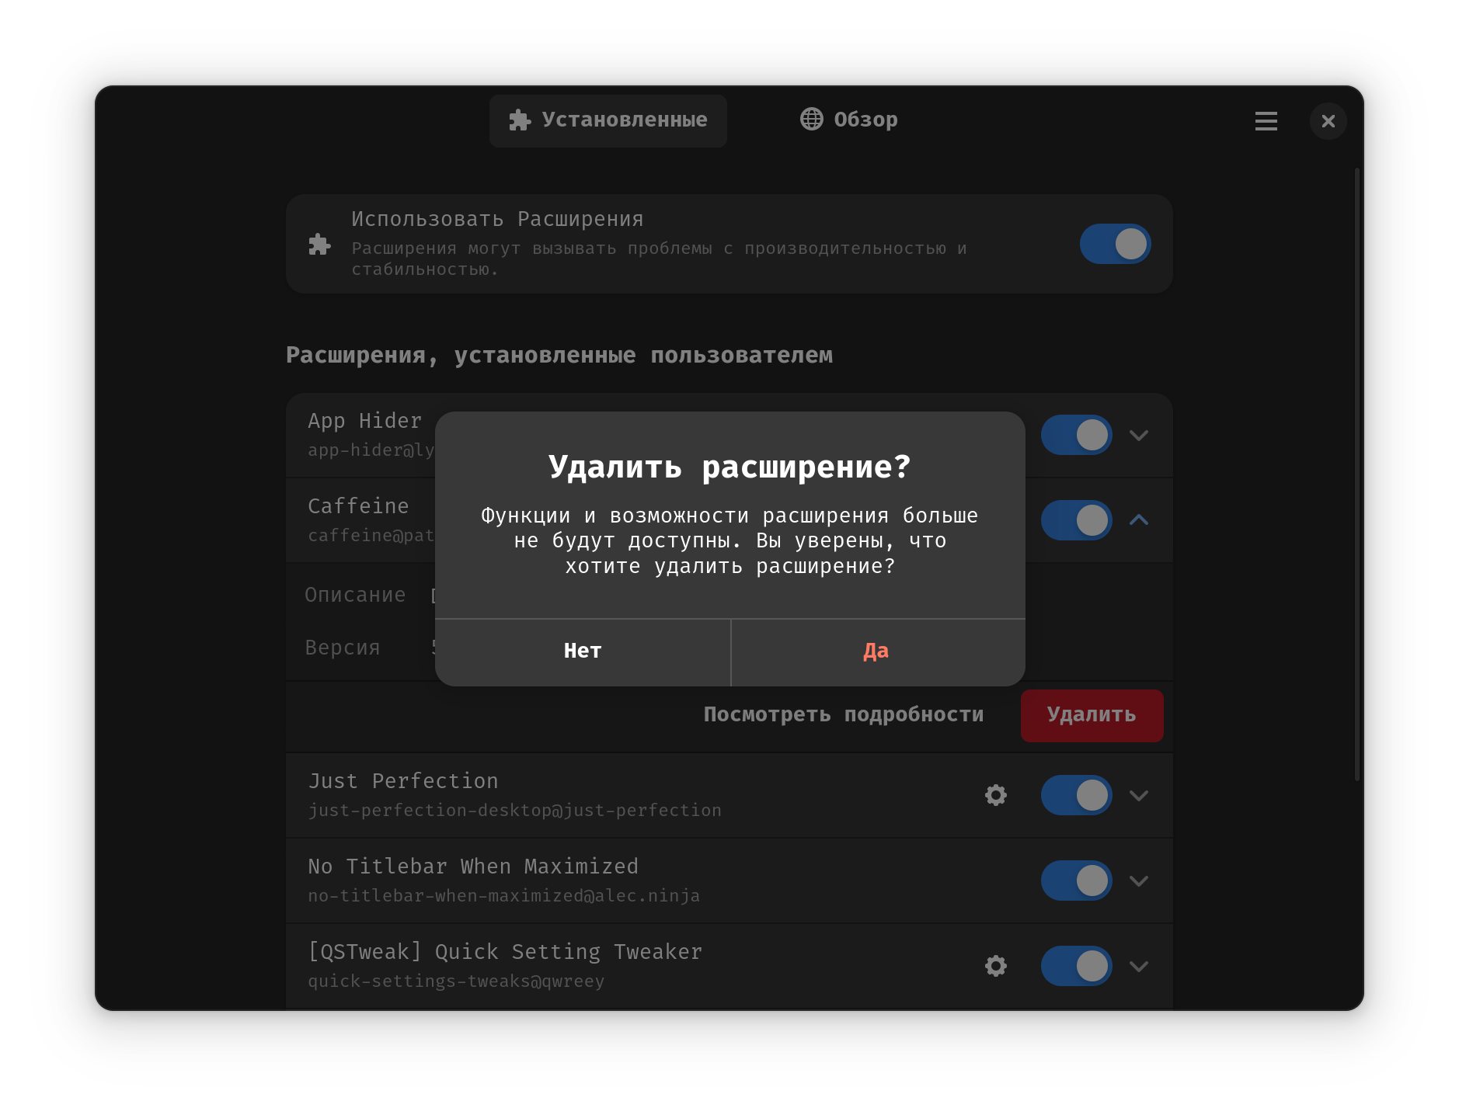1459x1115 pixels.
Task: Click the vertical scrollbar on the right
Action: 1357,474
